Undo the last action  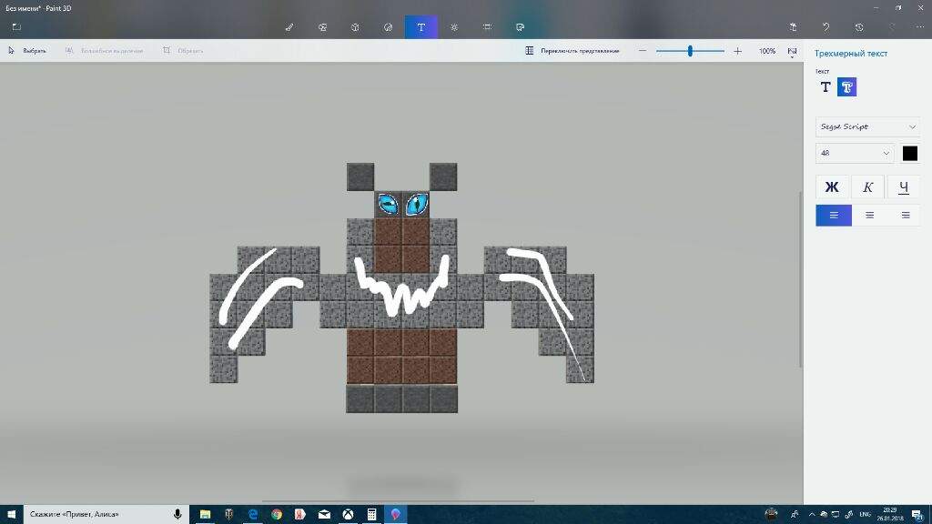coord(826,27)
